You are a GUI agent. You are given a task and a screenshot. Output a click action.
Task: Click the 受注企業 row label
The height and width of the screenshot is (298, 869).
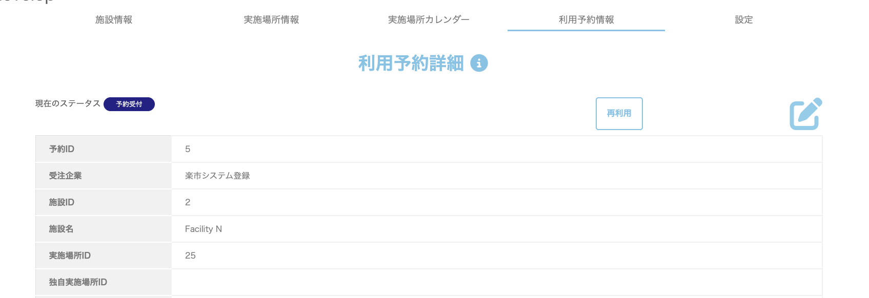[x=65, y=176]
